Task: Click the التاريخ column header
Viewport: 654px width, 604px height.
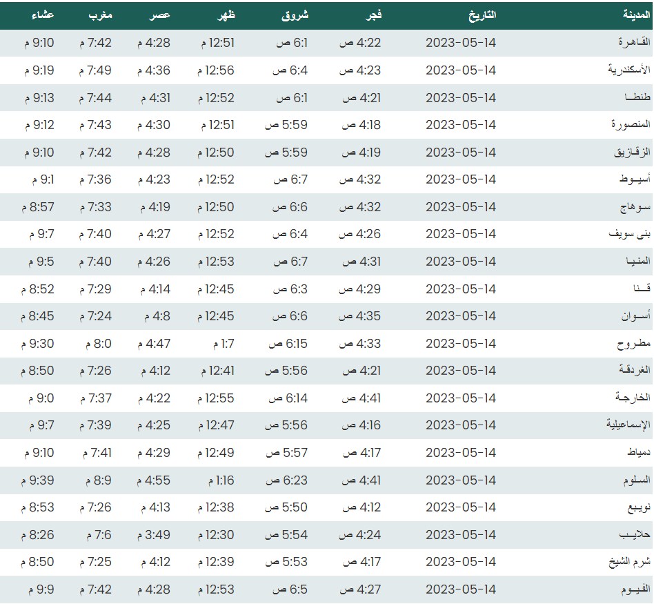Action: pyautogui.click(x=482, y=14)
